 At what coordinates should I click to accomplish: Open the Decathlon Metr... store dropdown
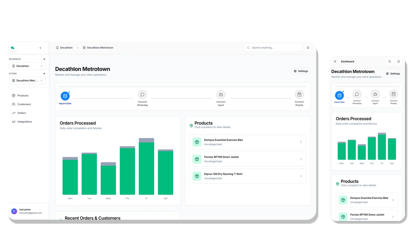point(28,81)
